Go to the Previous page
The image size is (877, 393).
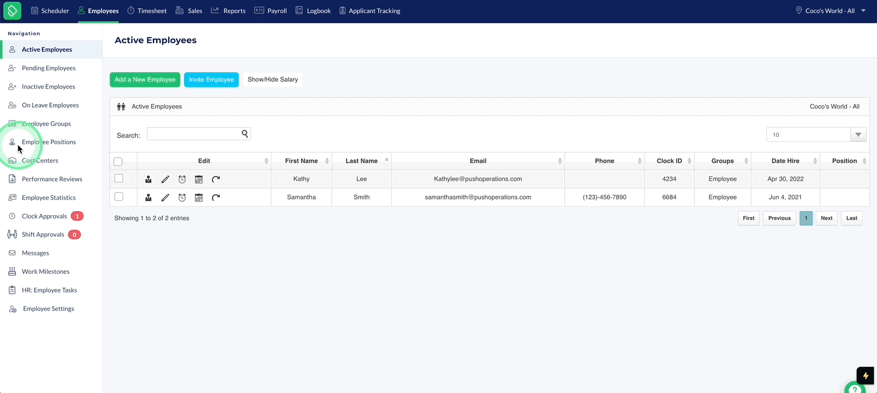click(x=779, y=218)
